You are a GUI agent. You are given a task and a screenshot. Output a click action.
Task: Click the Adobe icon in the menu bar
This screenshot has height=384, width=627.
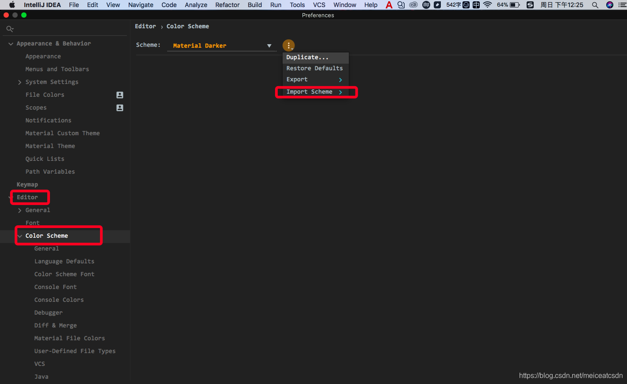[389, 5]
